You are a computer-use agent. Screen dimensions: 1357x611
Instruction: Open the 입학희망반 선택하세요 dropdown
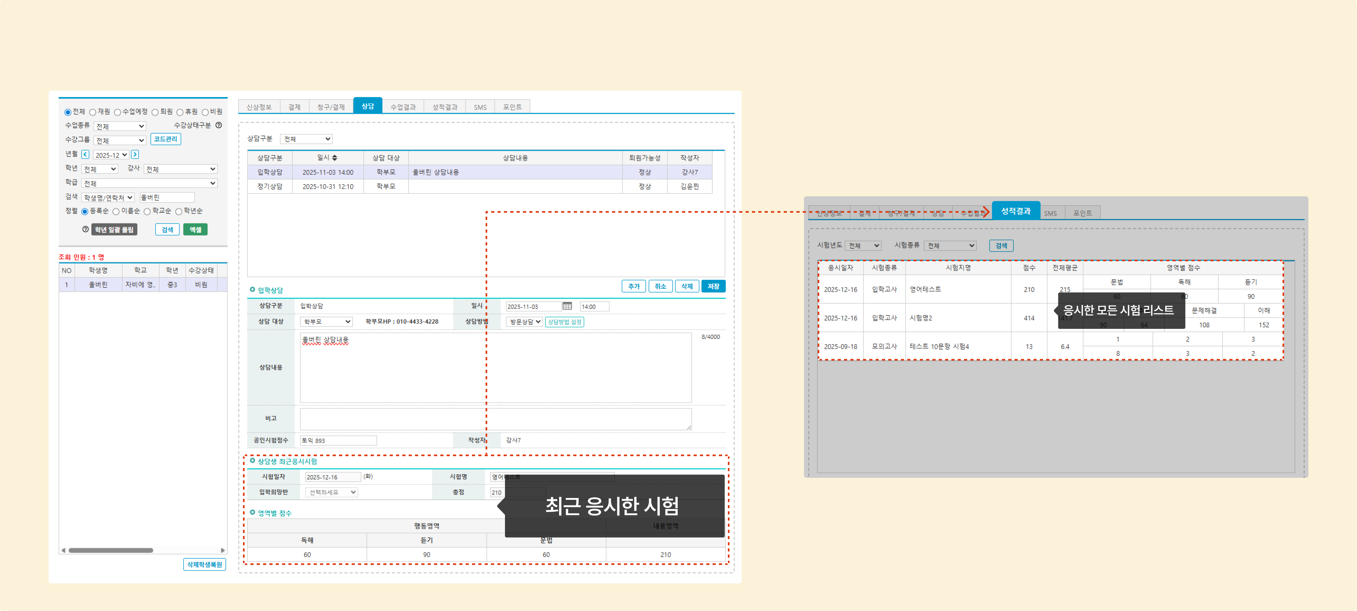(331, 492)
